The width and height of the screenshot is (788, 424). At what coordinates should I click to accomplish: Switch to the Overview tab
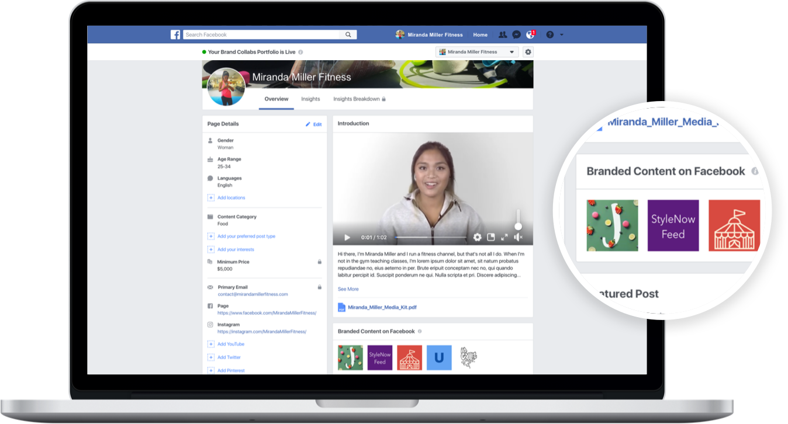tap(277, 99)
